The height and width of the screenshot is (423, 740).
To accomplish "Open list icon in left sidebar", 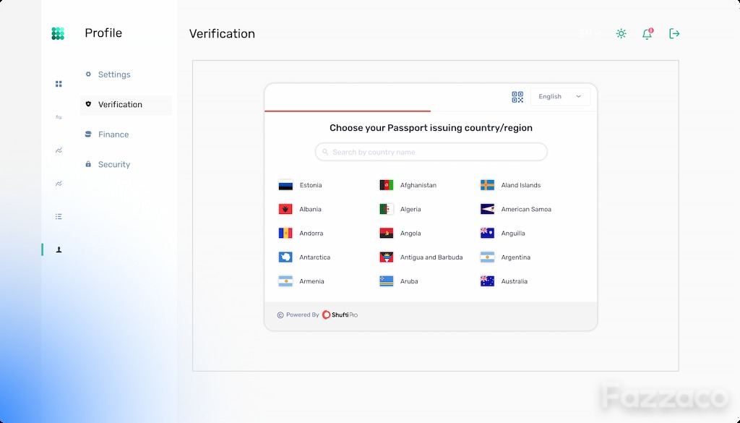I will click(59, 217).
